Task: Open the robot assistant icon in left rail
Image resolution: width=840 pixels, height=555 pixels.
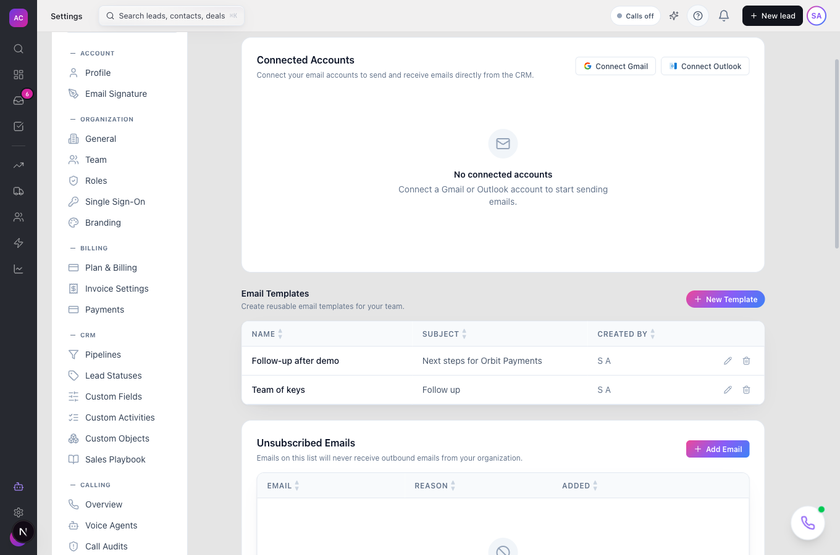Action: coord(19,487)
